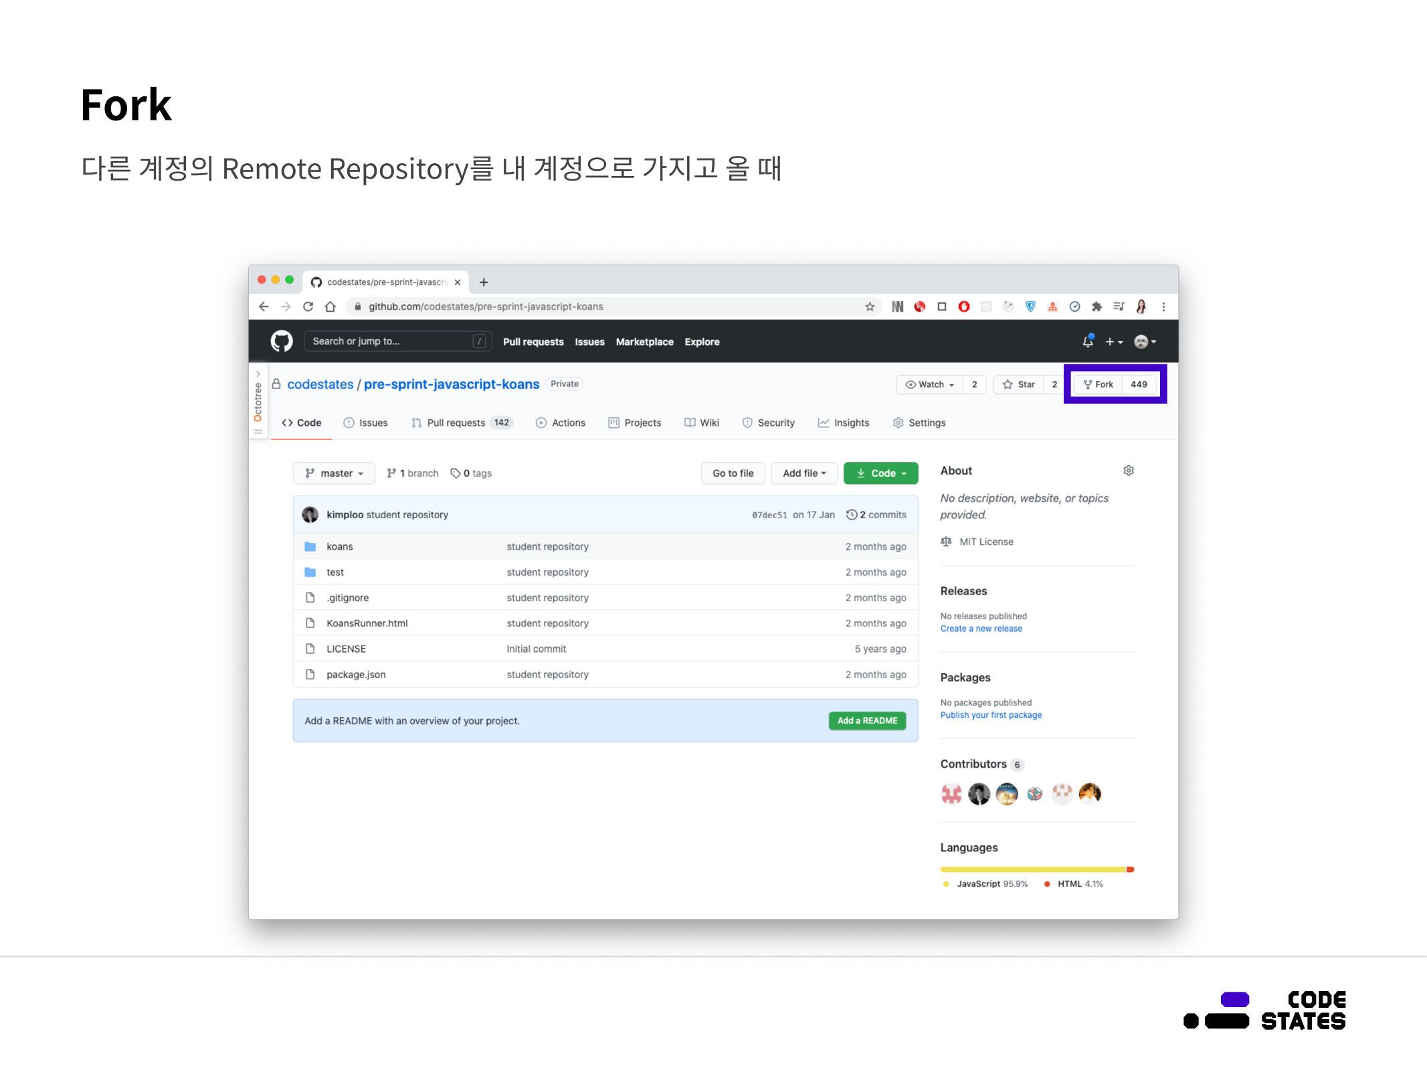The width and height of the screenshot is (1427, 1070).
Task: Toggle Watch on this repository
Action: click(930, 384)
